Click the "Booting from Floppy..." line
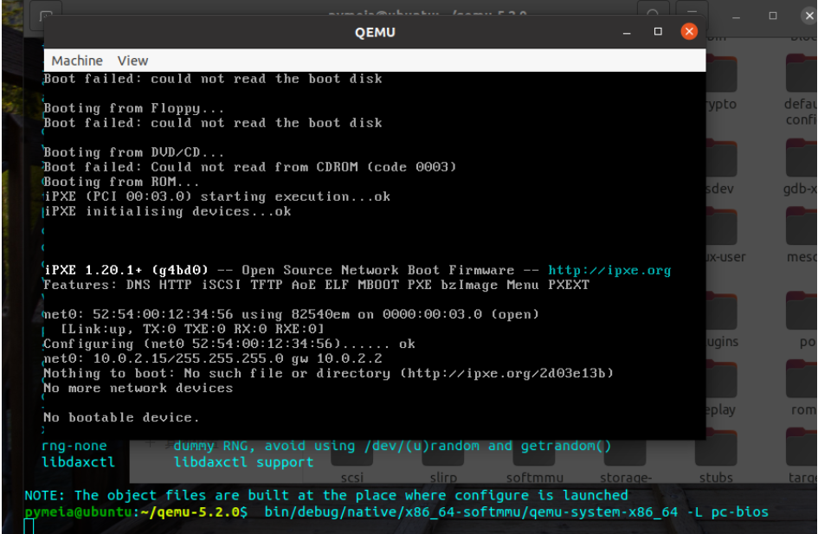 (133, 108)
